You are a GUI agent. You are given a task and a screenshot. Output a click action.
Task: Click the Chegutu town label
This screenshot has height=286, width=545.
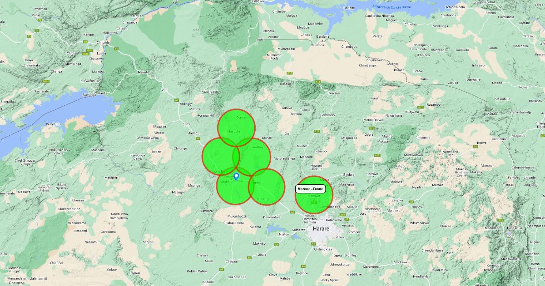point(232,261)
